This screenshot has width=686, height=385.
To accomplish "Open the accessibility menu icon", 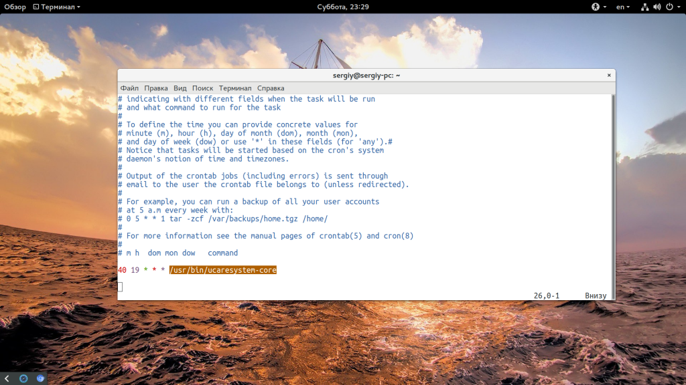I will tap(595, 7).
